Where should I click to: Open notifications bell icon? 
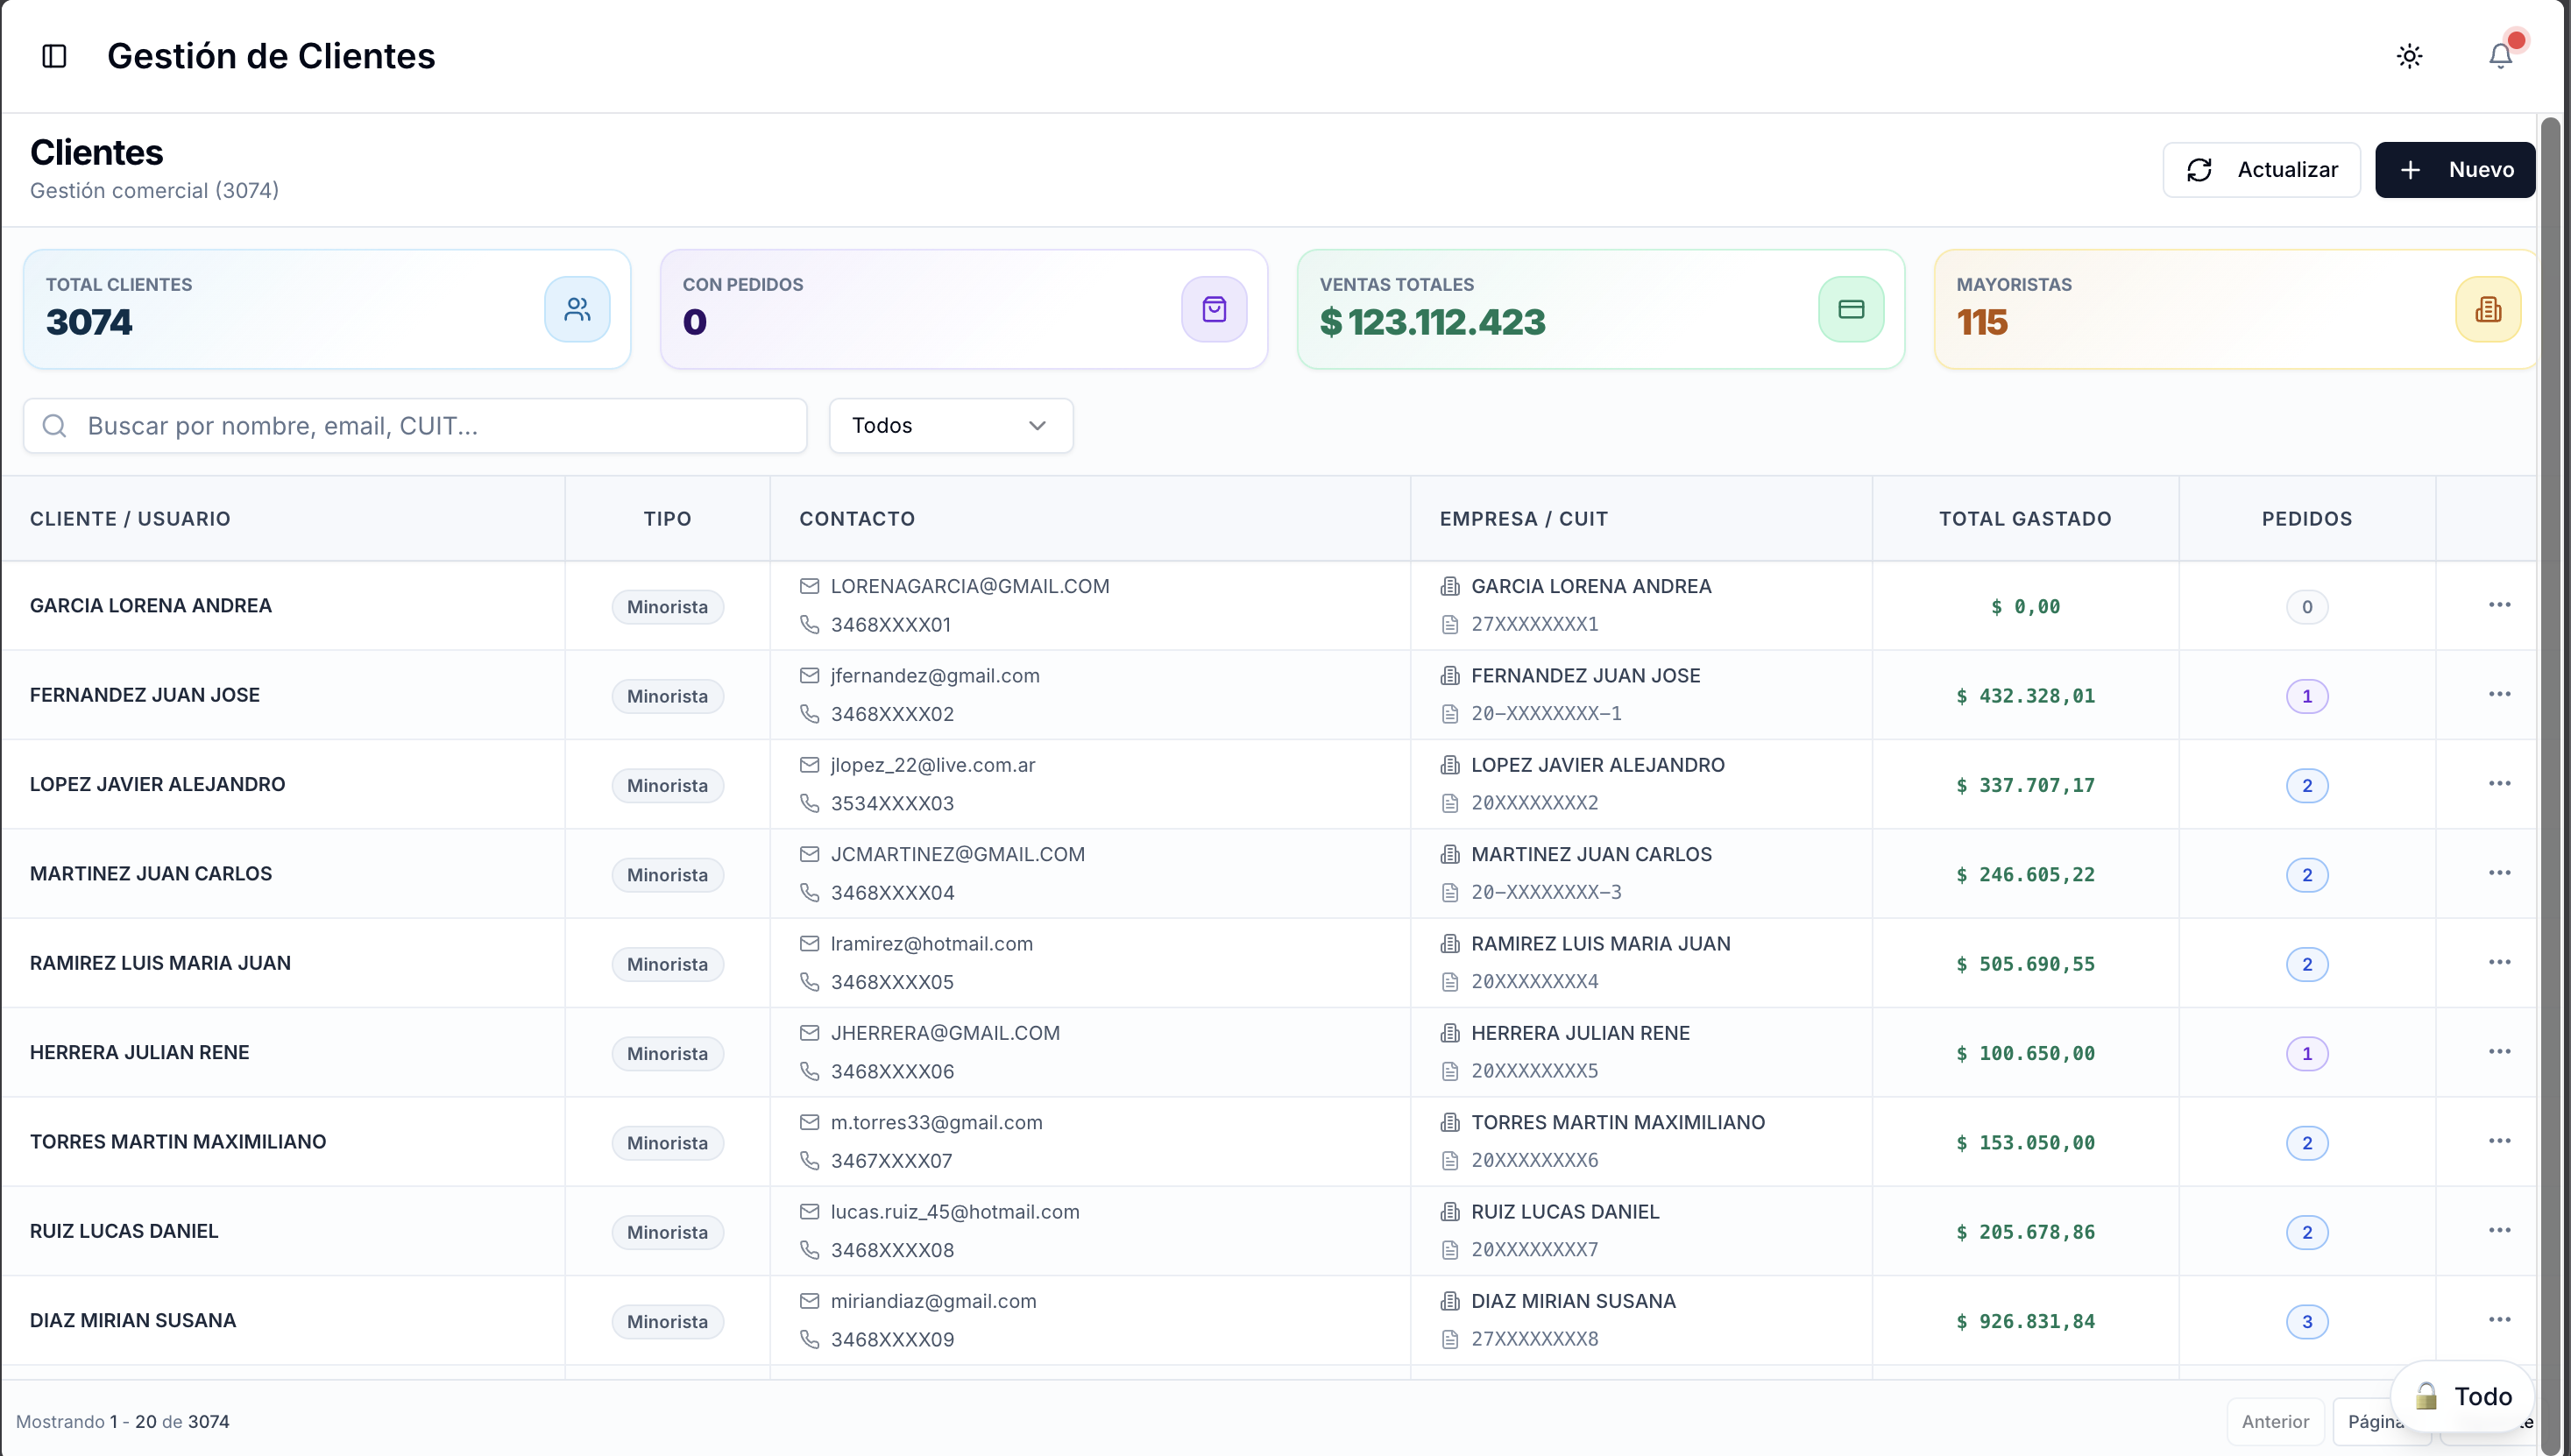[2500, 56]
